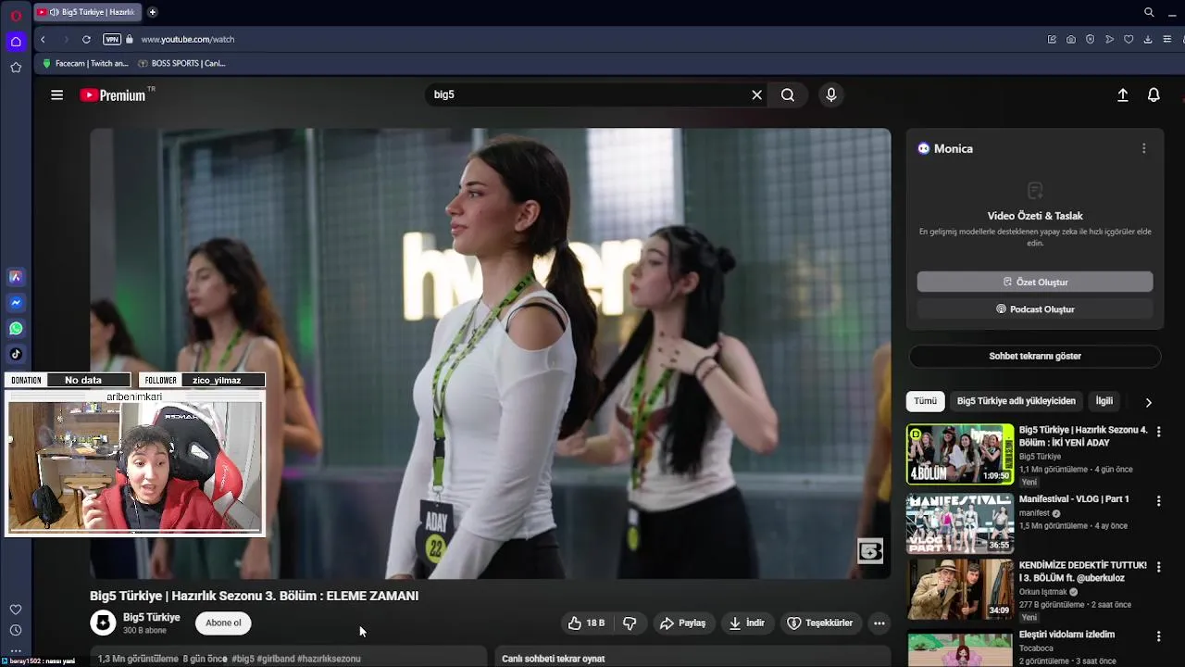Viewport: 1185px width, 667px height.
Task: Select Big5 Türkiye adlı yükleyiciden chip
Action: [1016, 401]
